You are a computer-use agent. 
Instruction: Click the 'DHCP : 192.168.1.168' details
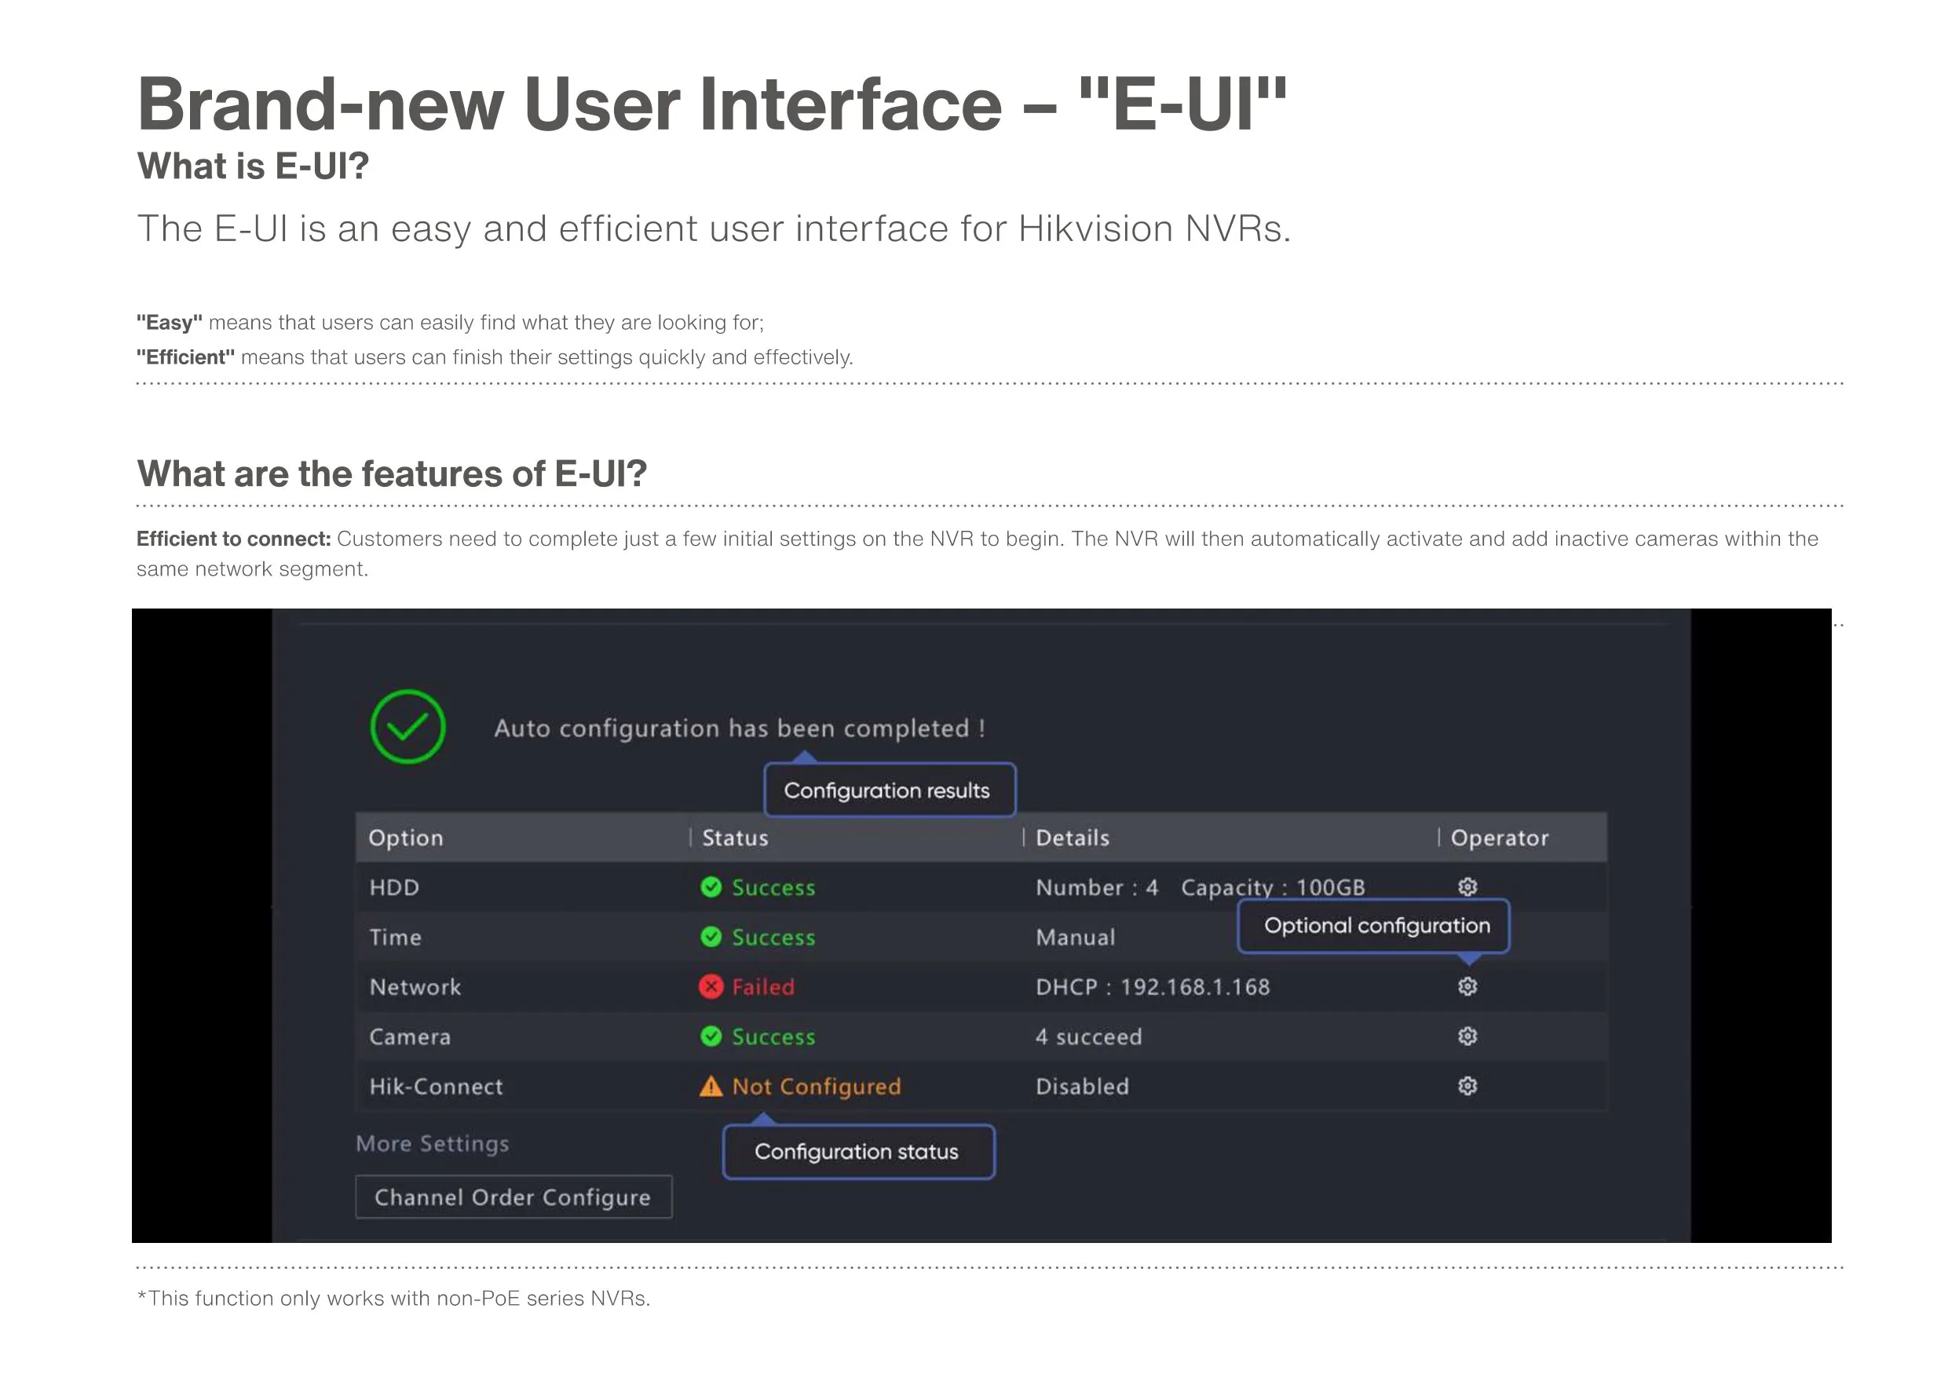point(1152,986)
